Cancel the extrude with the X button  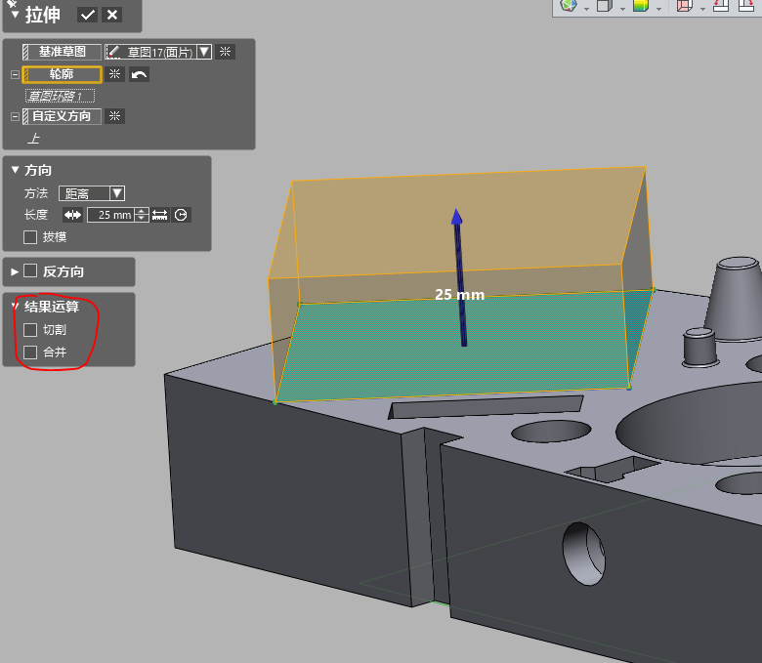pos(112,15)
